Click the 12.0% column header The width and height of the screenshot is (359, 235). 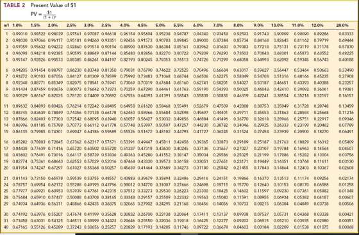click(x=317, y=25)
